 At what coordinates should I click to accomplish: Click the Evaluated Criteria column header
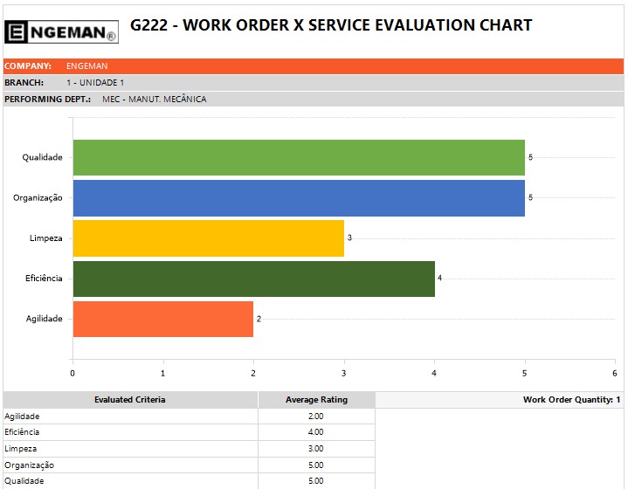click(130, 400)
